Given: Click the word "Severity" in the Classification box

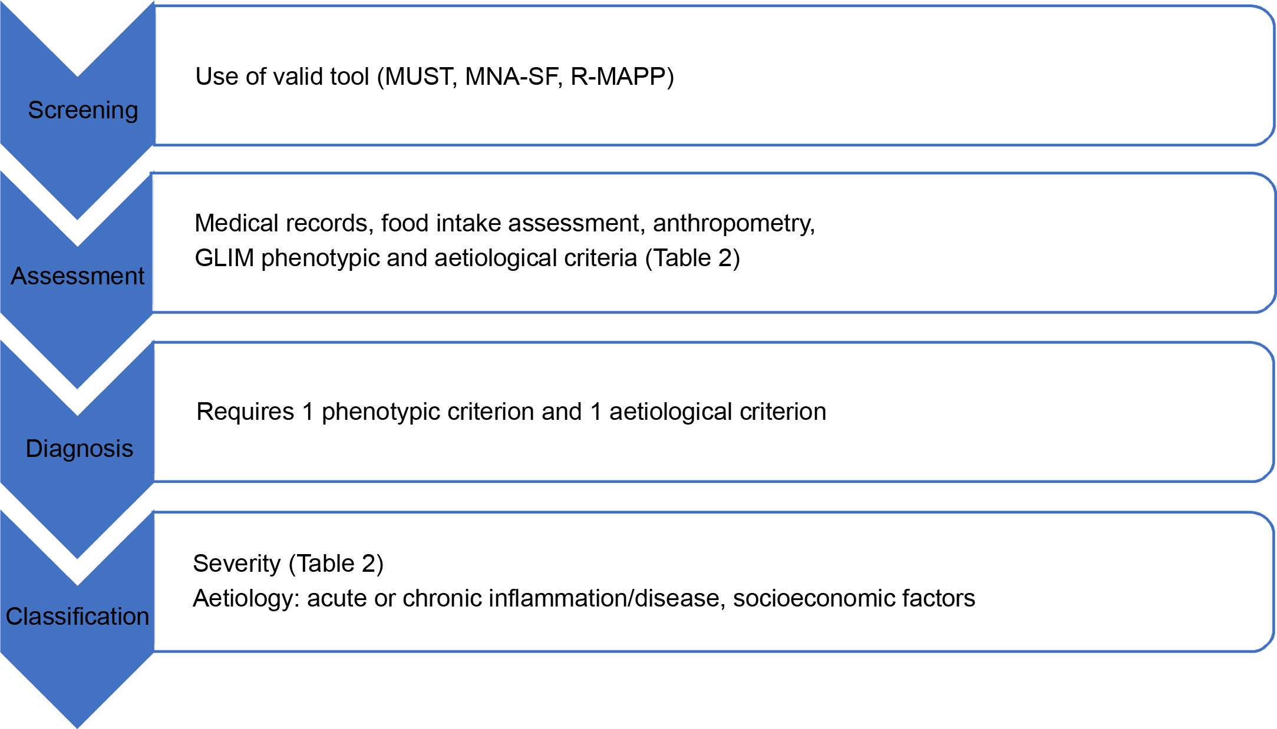Looking at the screenshot, I should [236, 564].
